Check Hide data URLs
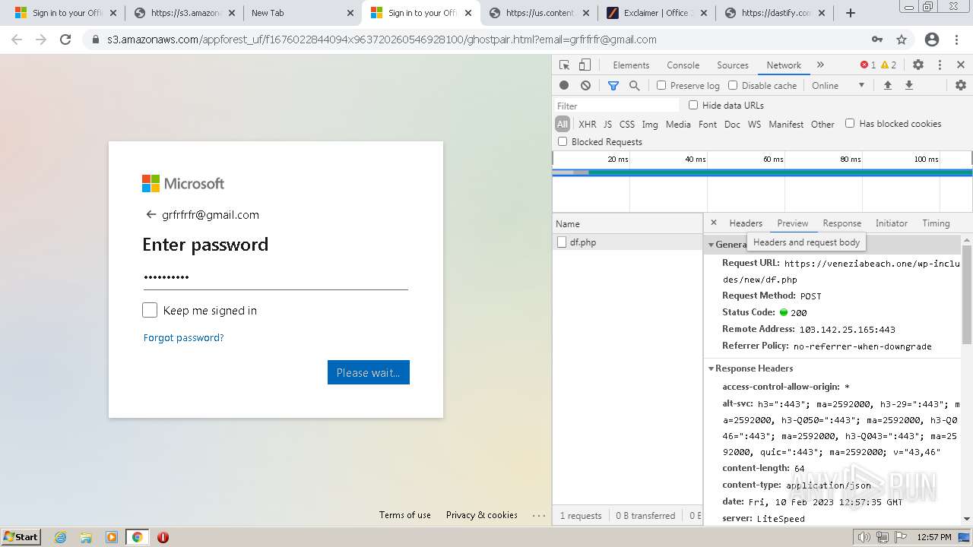Image resolution: width=973 pixels, height=547 pixels. tap(693, 105)
